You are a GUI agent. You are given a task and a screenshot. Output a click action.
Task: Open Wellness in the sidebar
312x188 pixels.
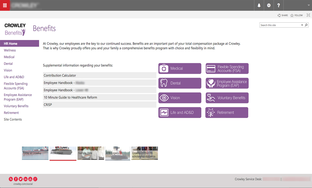tap(10, 50)
